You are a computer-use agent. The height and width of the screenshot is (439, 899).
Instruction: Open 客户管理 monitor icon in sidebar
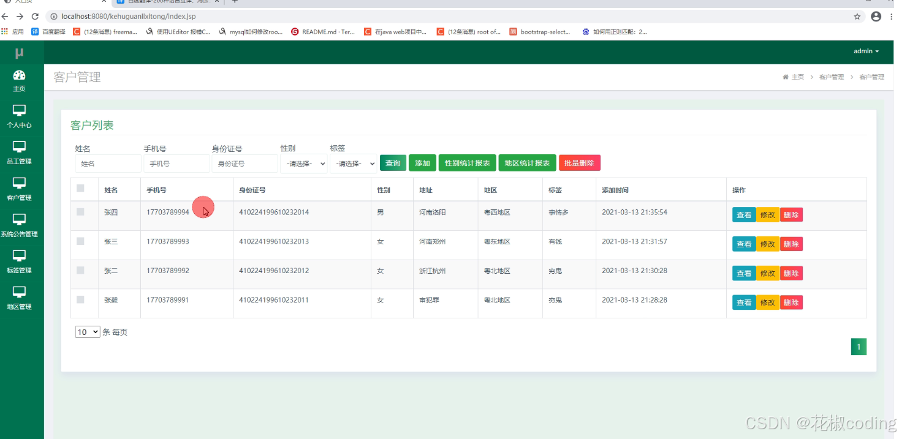click(19, 183)
